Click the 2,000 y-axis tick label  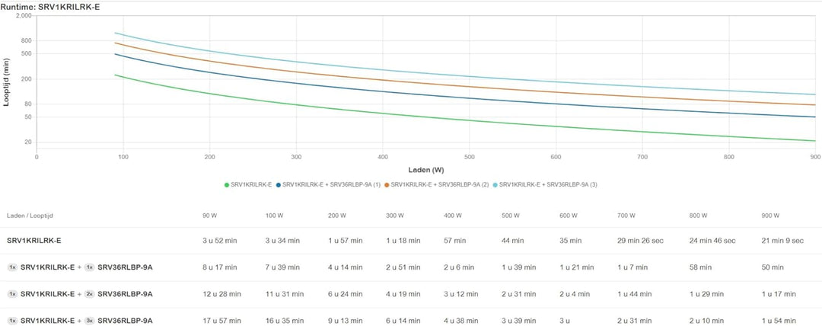(24, 16)
